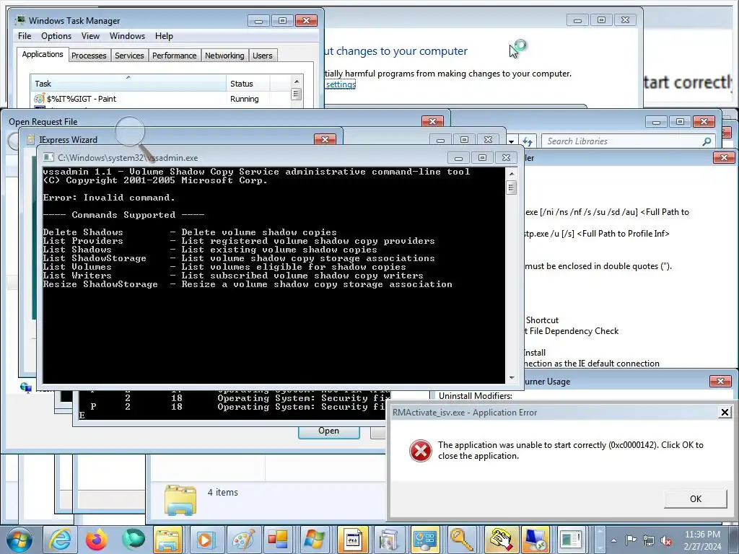Open Help menu in Task Manager

click(164, 36)
